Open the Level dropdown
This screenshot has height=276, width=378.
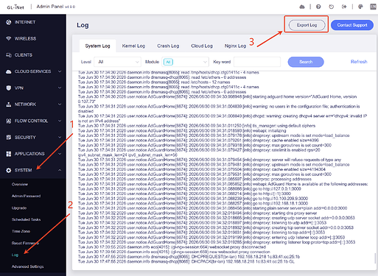point(118,62)
